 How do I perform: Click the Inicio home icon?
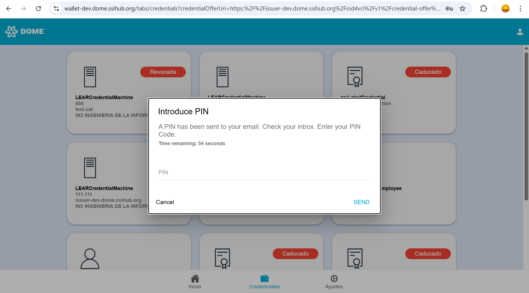pos(195,278)
